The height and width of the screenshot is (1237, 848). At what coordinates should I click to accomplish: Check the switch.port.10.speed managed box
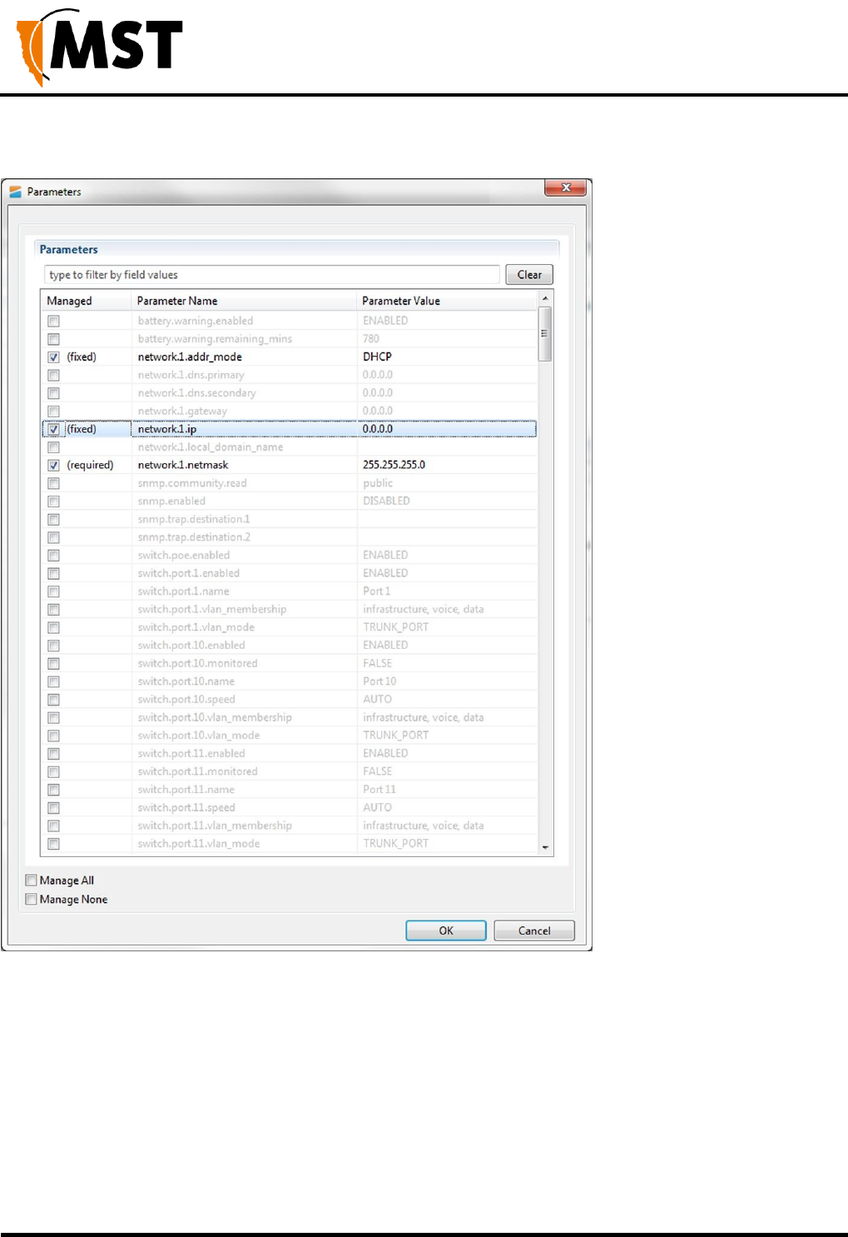(53, 700)
